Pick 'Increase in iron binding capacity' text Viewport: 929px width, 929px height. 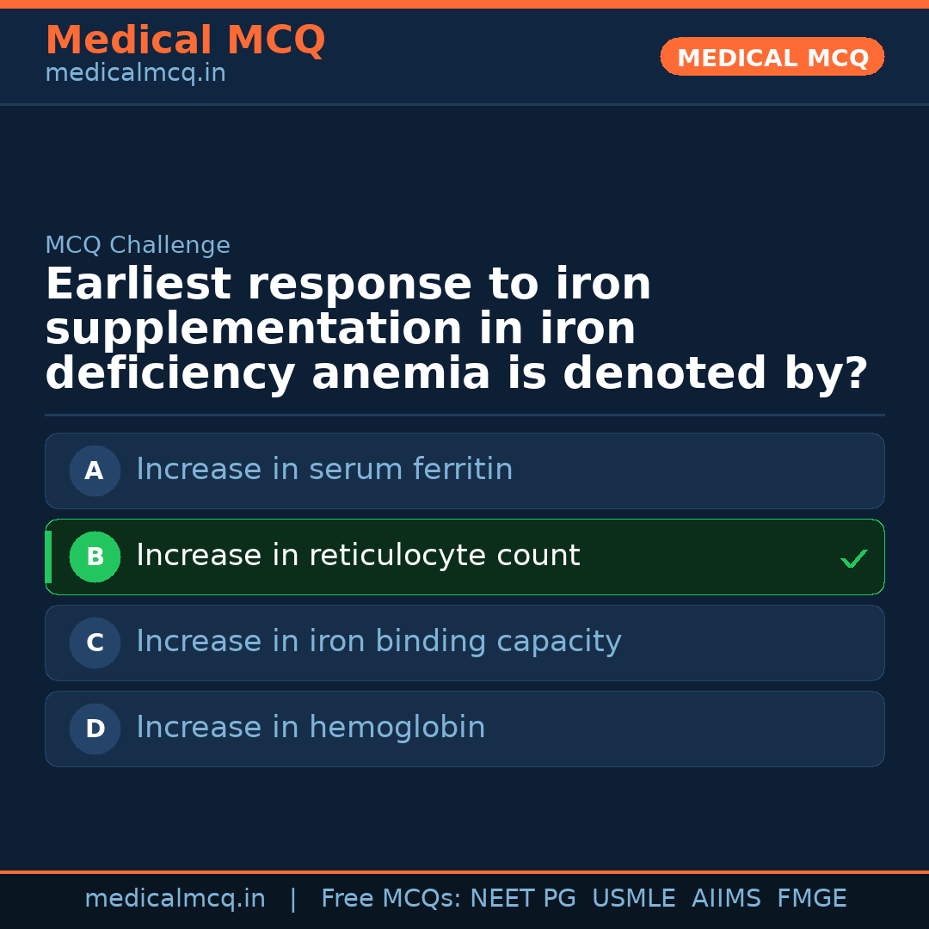[378, 642]
